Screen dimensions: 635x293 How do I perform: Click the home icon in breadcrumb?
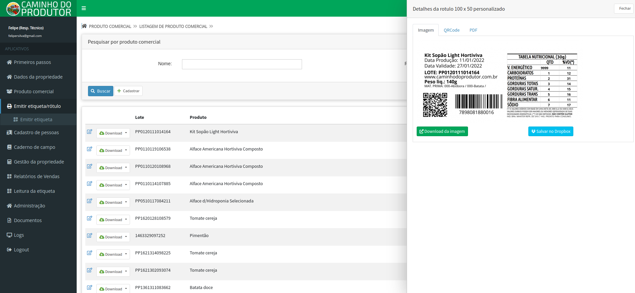click(84, 26)
